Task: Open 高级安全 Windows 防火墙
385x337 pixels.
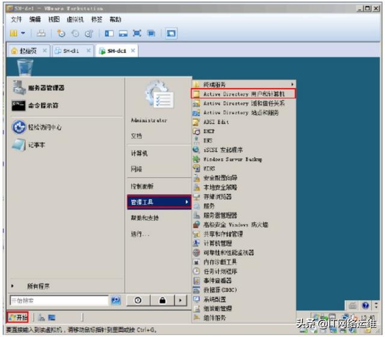Action: [x=243, y=224]
